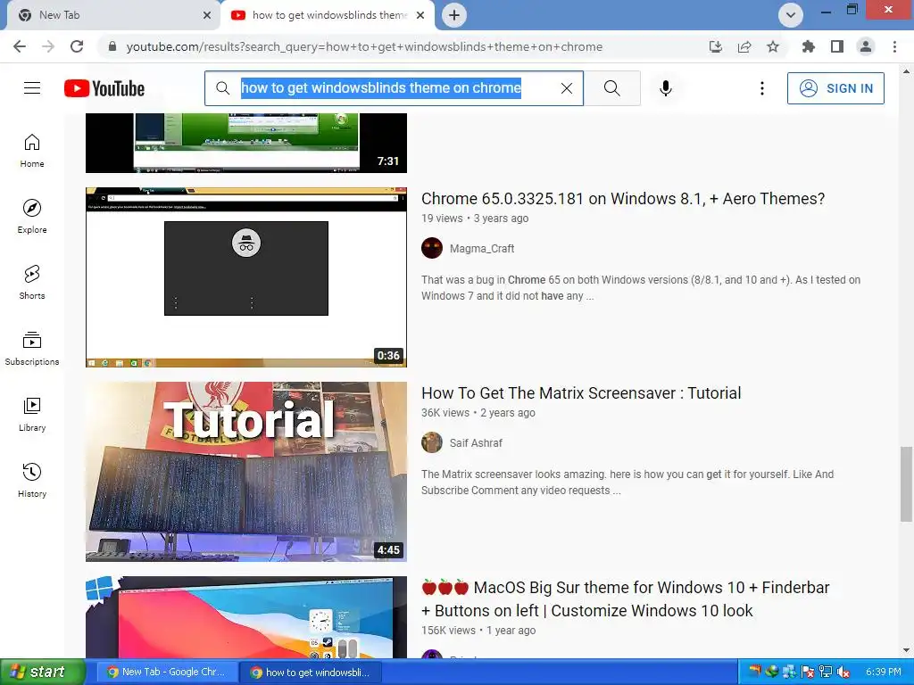Click into the YouTube search field
Viewport: 914px width, 685px height.
tap(394, 88)
